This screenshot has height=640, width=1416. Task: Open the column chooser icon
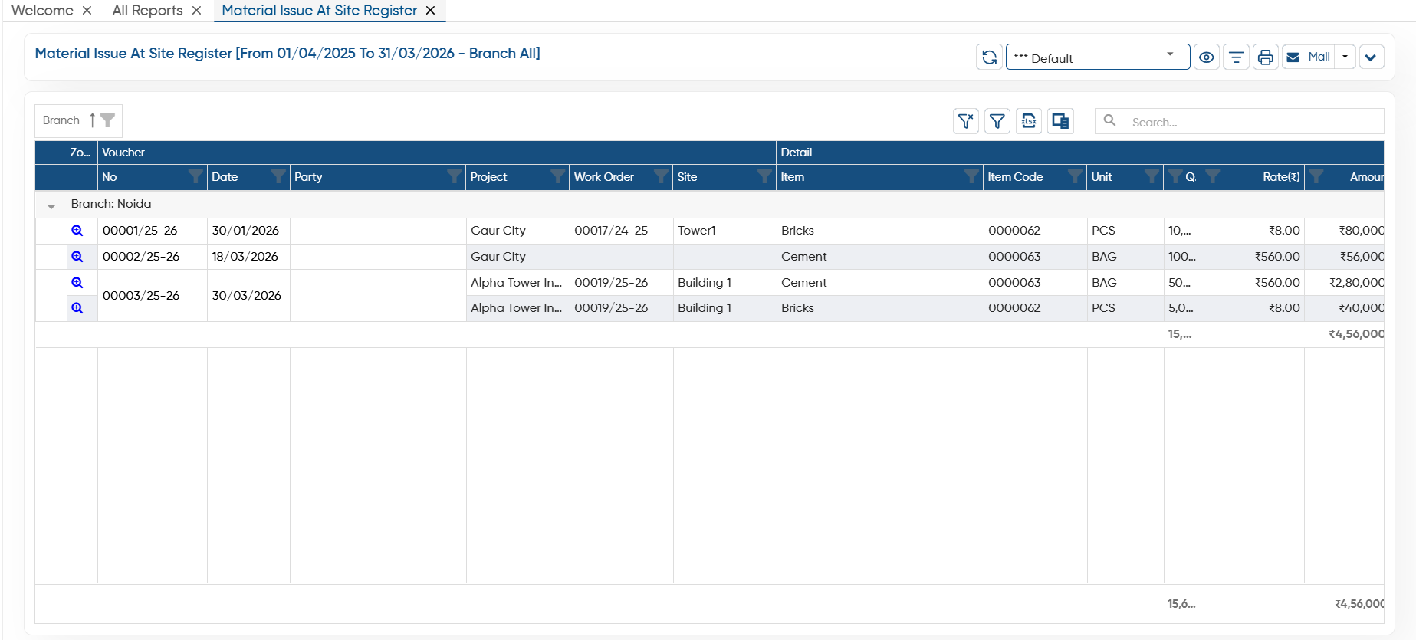tap(1060, 121)
